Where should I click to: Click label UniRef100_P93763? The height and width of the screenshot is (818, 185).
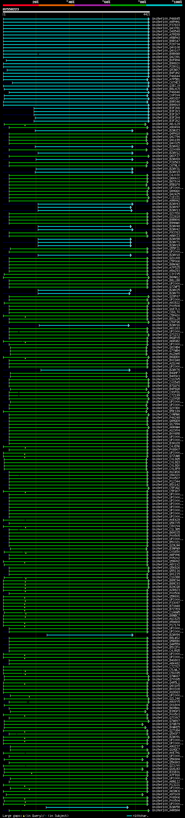[x=166, y=233]
